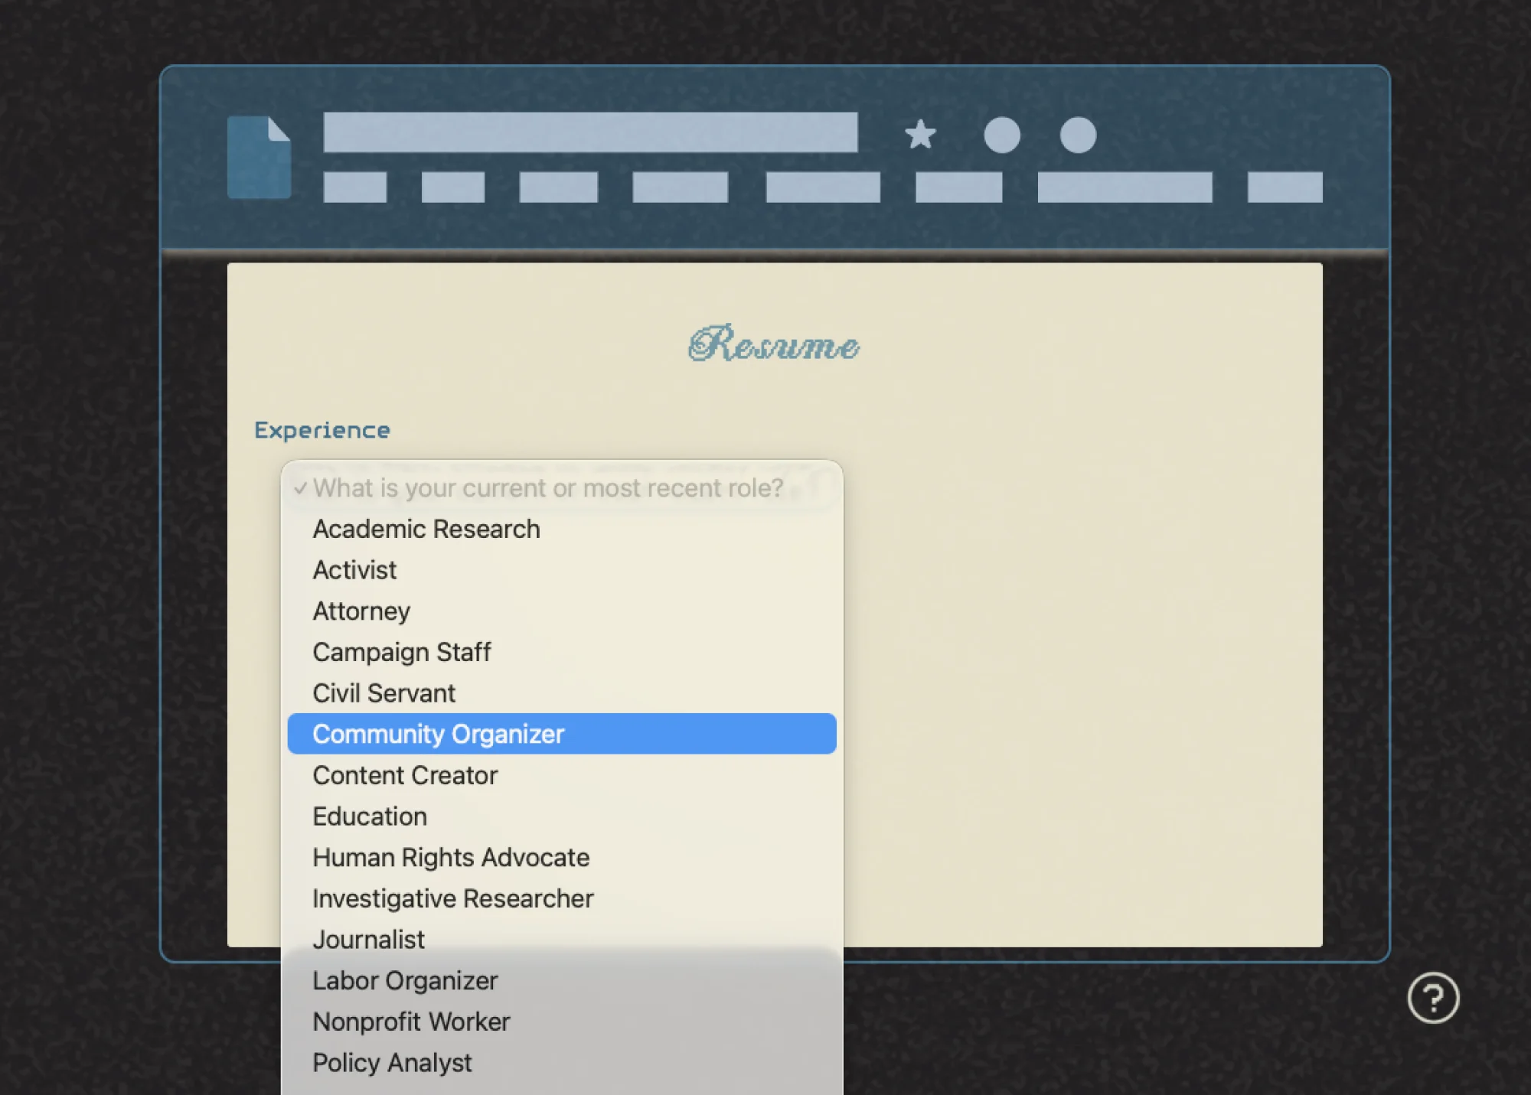The image size is (1531, 1095).
Task: Select the Labor Organizer option
Action: tap(404, 980)
